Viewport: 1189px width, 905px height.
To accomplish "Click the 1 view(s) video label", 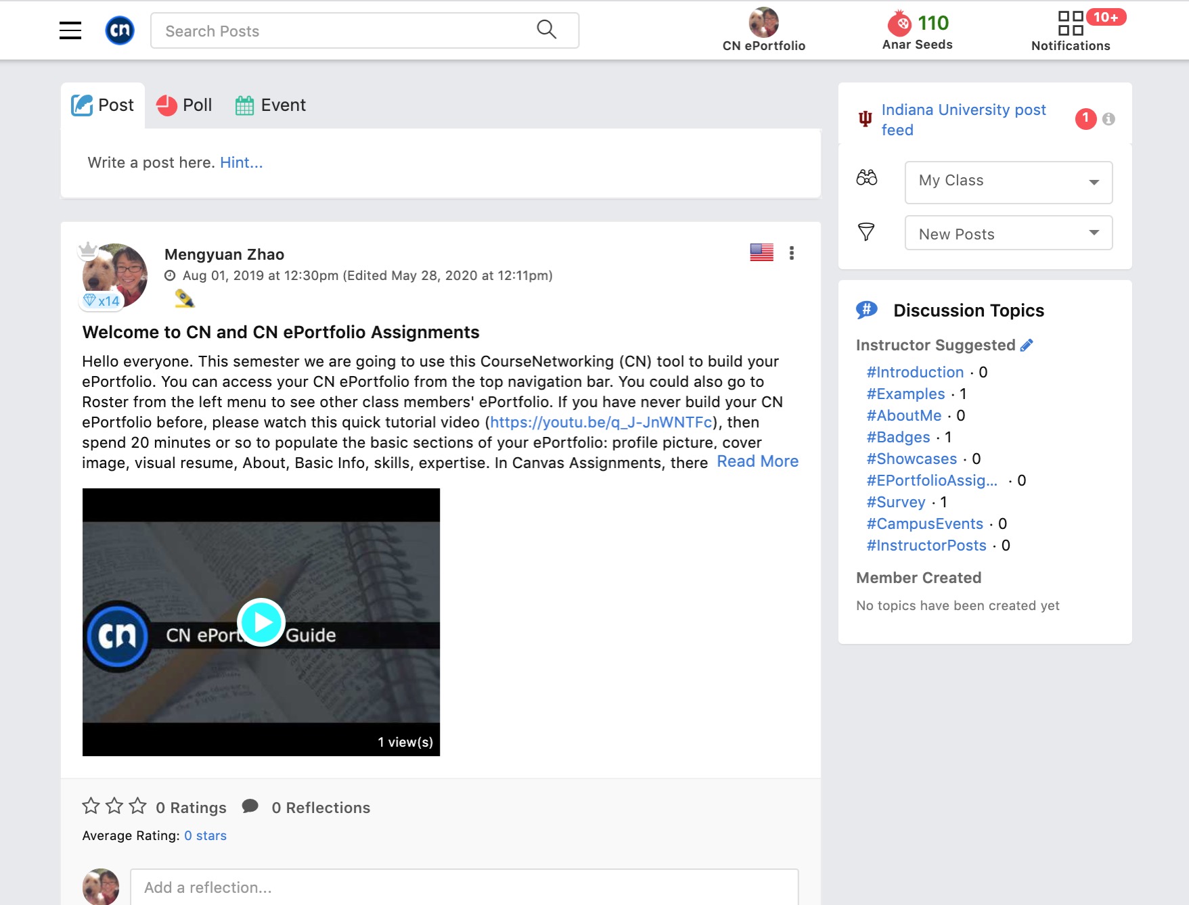I will [405, 742].
